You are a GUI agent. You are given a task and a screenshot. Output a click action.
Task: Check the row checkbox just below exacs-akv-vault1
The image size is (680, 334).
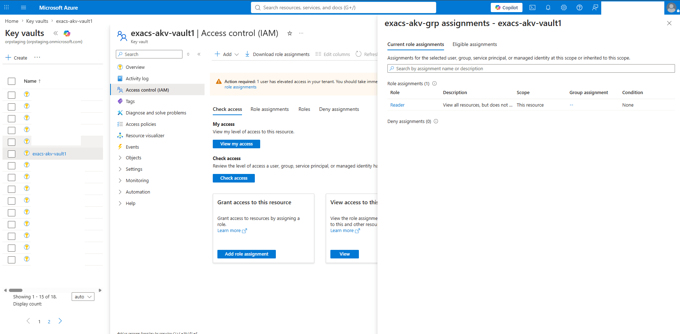[12, 166]
